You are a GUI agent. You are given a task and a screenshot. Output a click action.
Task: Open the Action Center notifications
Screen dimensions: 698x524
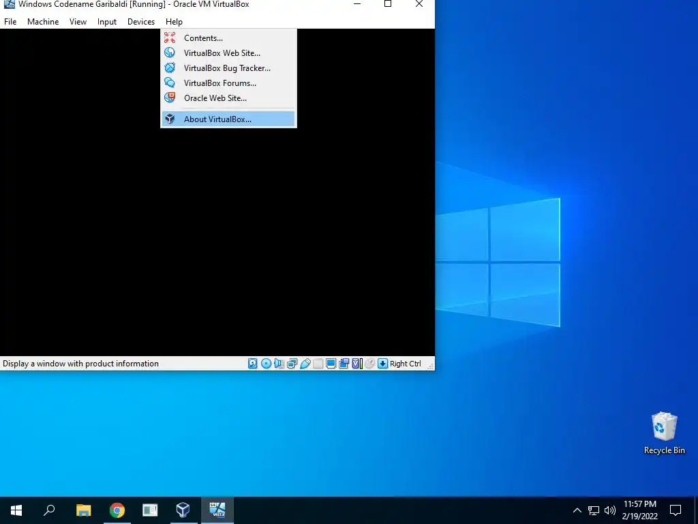pos(676,510)
